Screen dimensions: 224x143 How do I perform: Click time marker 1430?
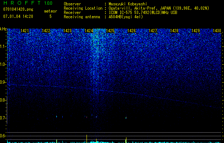(217, 31)
